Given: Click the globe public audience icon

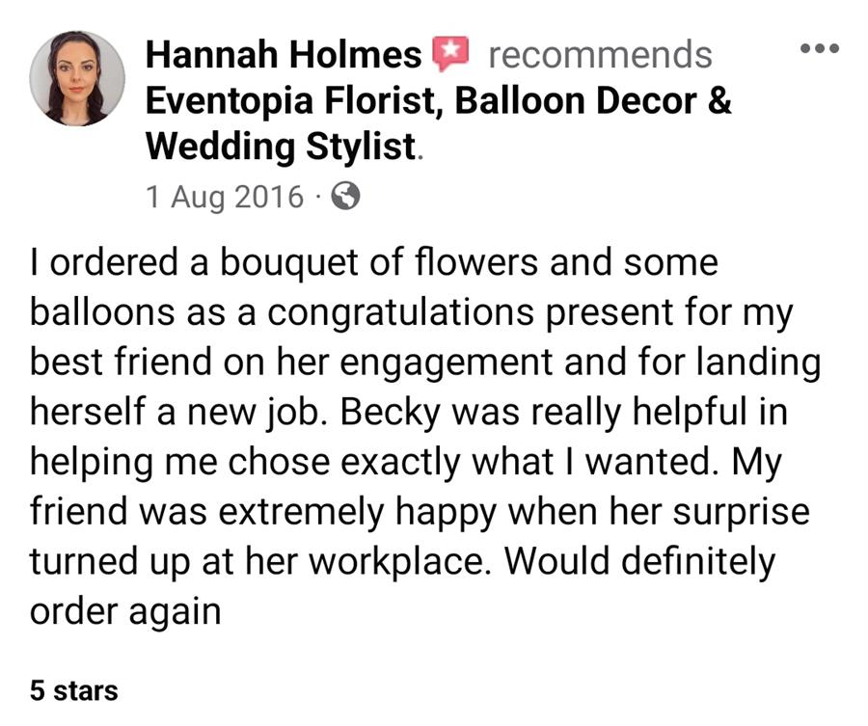Looking at the screenshot, I should click(345, 196).
